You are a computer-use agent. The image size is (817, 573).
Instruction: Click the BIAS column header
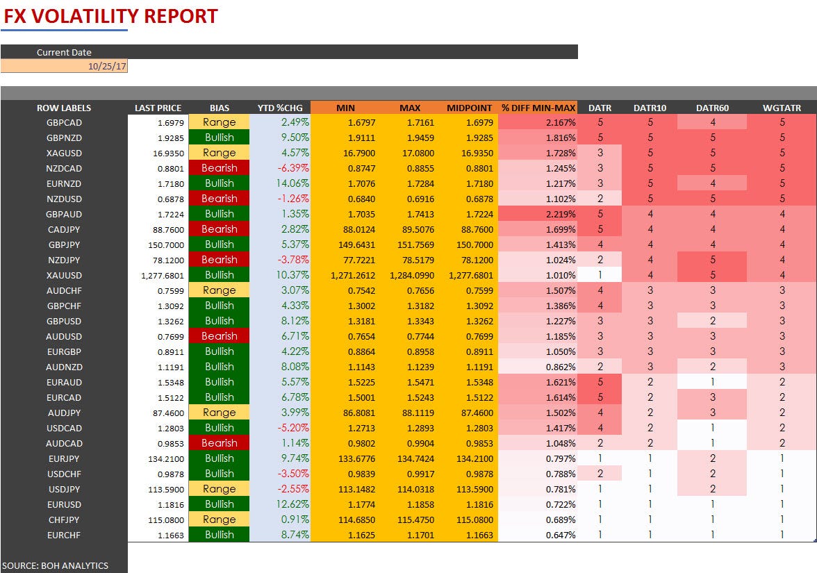220,108
